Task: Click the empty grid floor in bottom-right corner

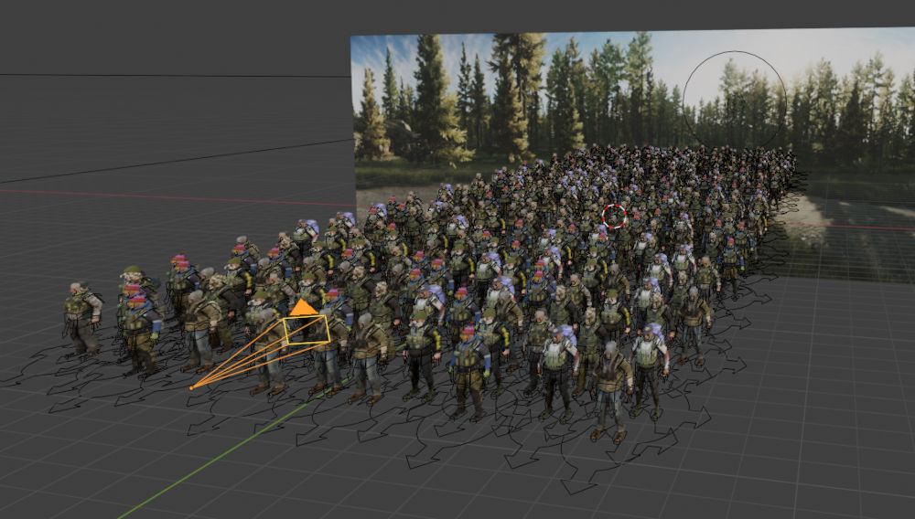Action: (823, 457)
